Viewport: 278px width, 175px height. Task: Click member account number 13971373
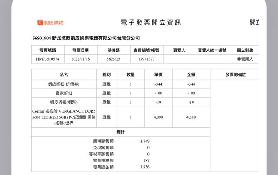click(147, 58)
